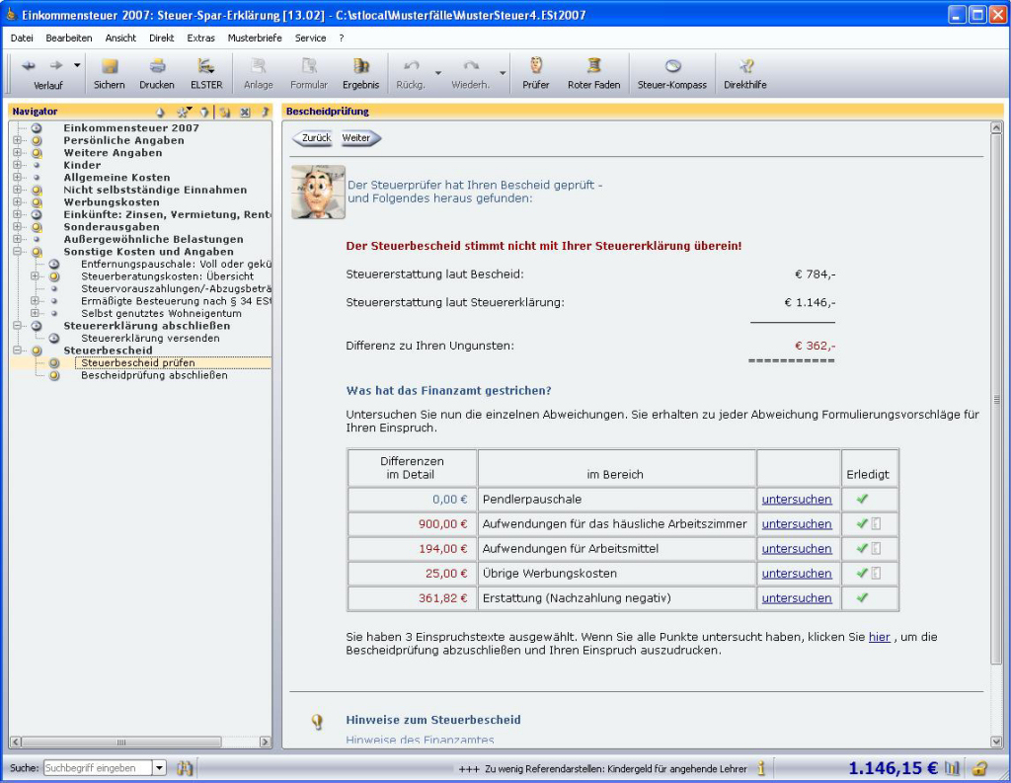Viewport: 1011px width, 783px height.
Task: Expand the Werbungskosten tree node
Action: point(18,201)
